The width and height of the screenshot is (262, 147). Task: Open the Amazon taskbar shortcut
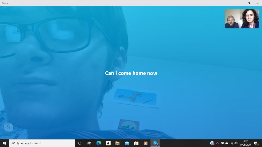(x=108, y=143)
